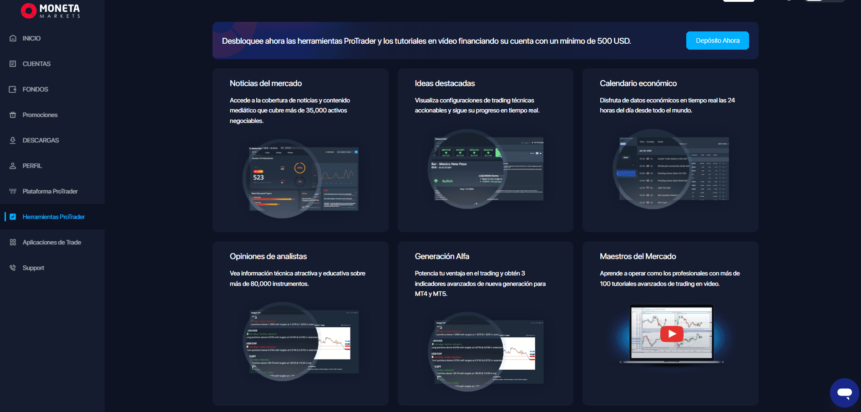Click the Ideas destacadas preview image
The width and height of the screenshot is (861, 412).
(486, 169)
